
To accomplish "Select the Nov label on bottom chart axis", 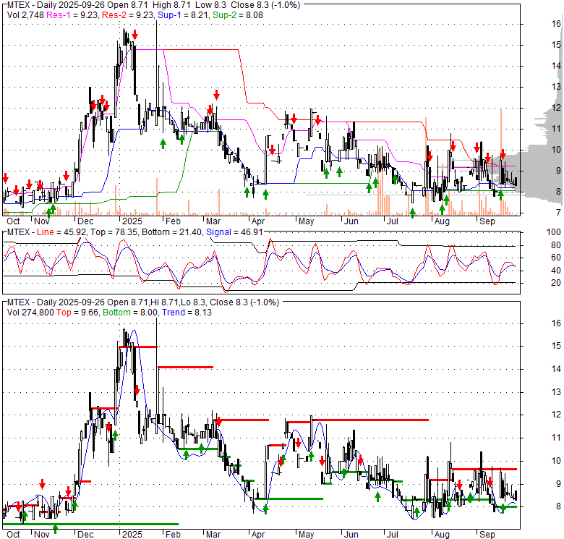I will coord(42,535).
